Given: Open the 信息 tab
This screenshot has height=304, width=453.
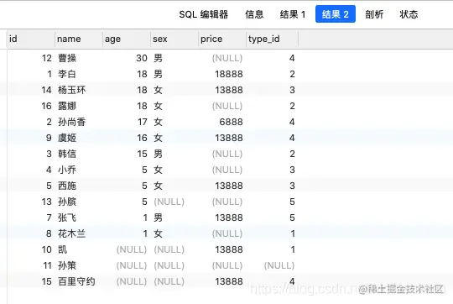Looking at the screenshot, I should point(254,14).
